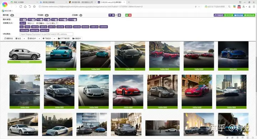Click the green button beside the red X
257x139 pixels.
(127, 15)
